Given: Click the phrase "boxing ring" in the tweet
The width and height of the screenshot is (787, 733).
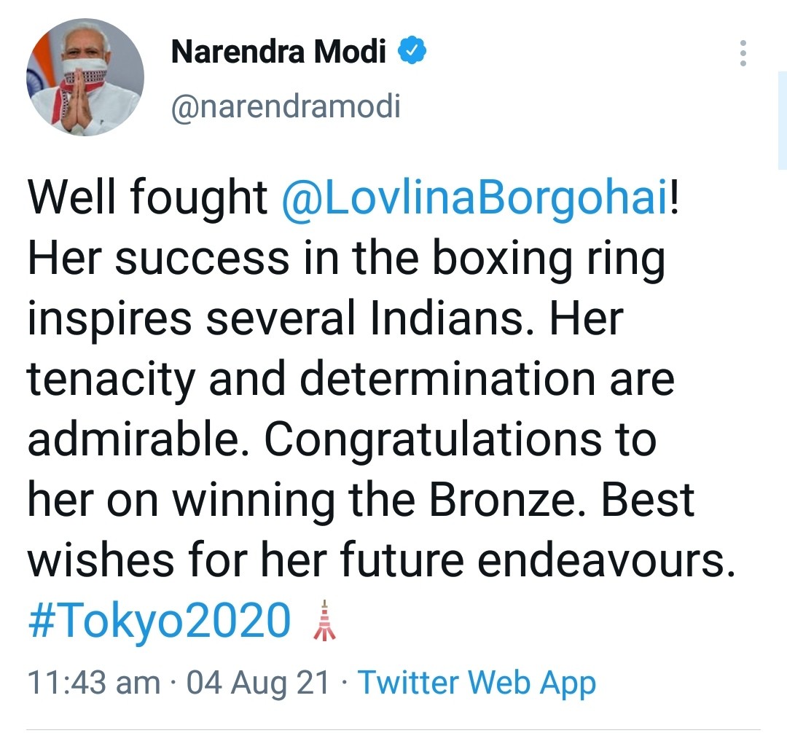Looking at the screenshot, I should (547, 259).
